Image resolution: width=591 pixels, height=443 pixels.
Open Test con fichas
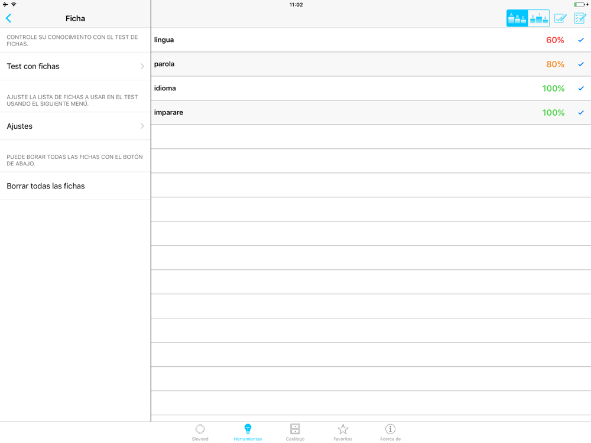[x=76, y=66]
